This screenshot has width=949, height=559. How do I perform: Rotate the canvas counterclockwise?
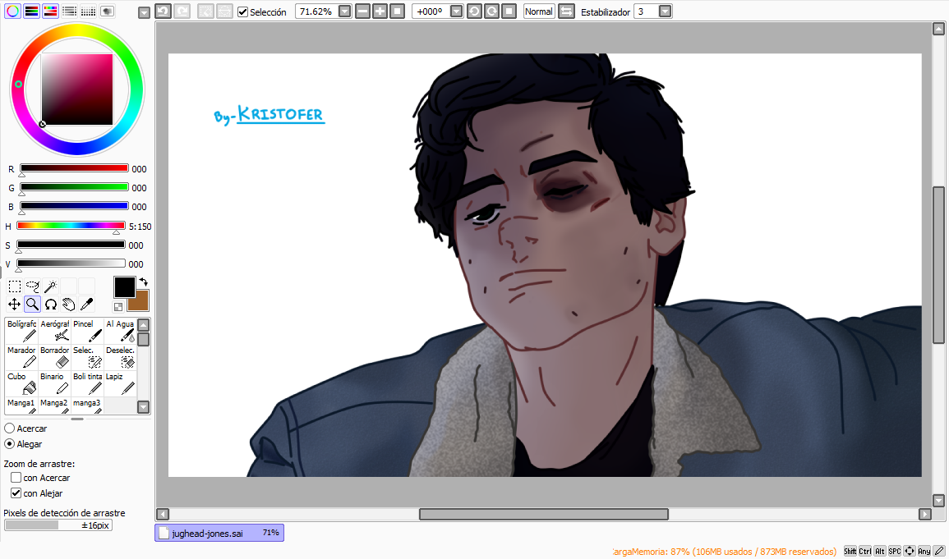475,11
